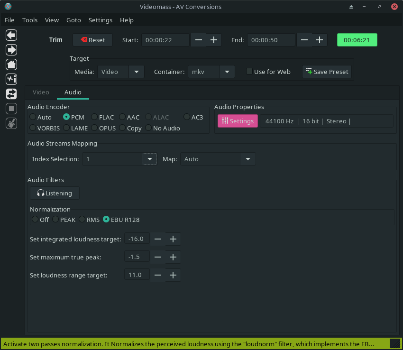Lower loudness range target with minus
This screenshot has width=403, height=350.
click(x=158, y=275)
